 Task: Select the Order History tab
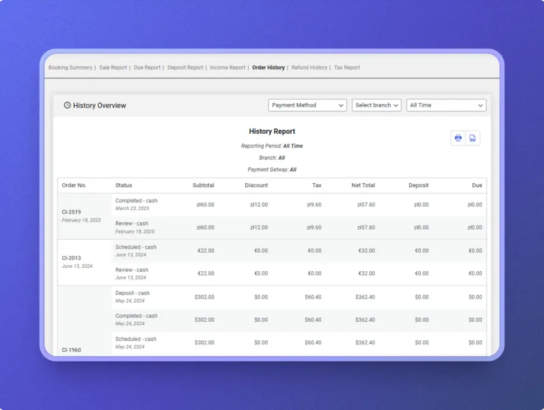(x=268, y=68)
